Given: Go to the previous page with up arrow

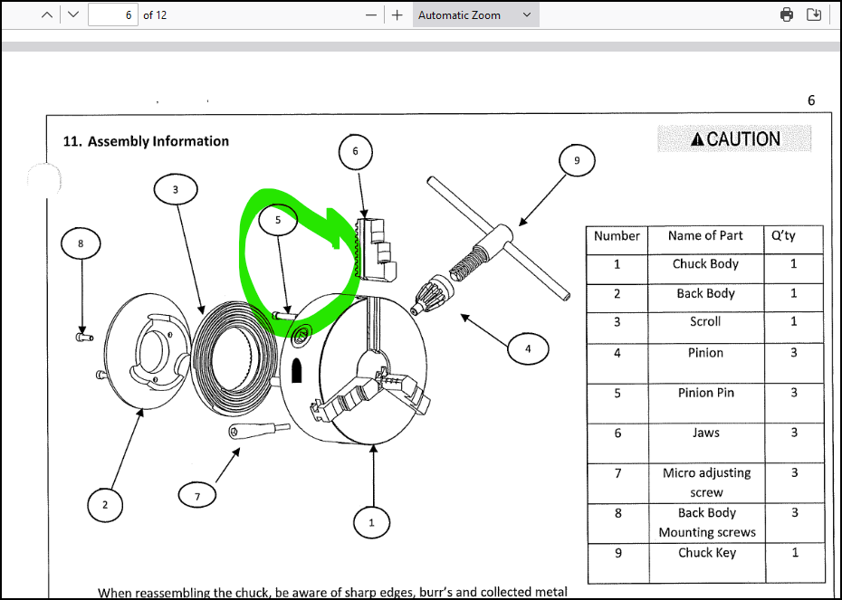Looking at the screenshot, I should pos(47,14).
